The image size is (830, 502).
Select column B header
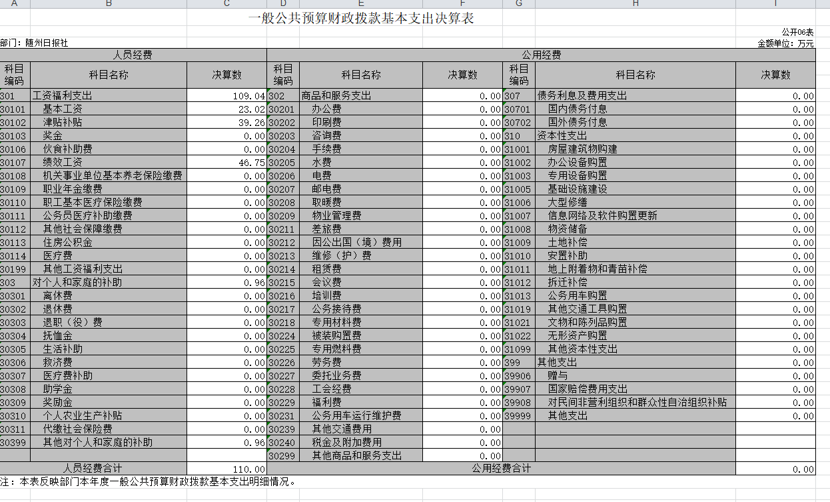pyautogui.click(x=109, y=3)
